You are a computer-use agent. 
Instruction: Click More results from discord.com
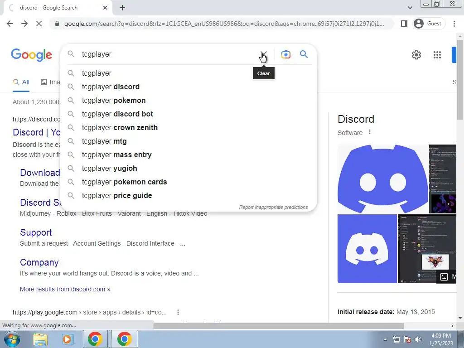coord(65,289)
